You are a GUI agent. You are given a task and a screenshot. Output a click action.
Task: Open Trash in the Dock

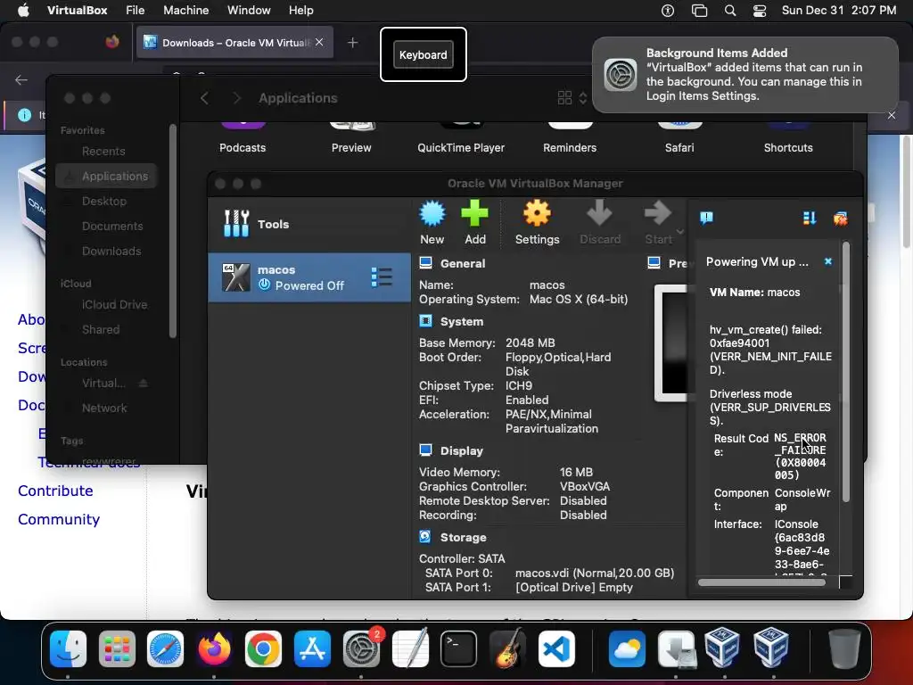click(844, 648)
